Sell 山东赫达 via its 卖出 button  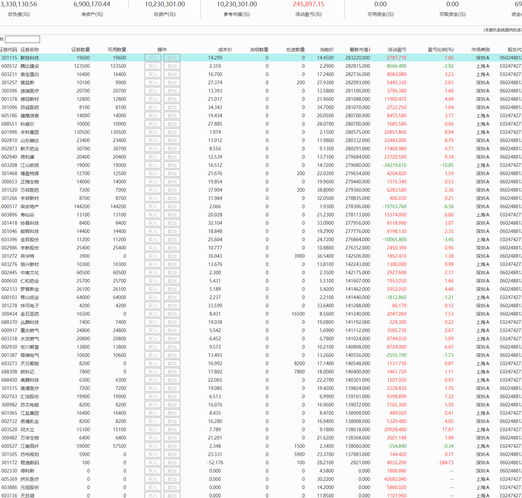point(172,140)
